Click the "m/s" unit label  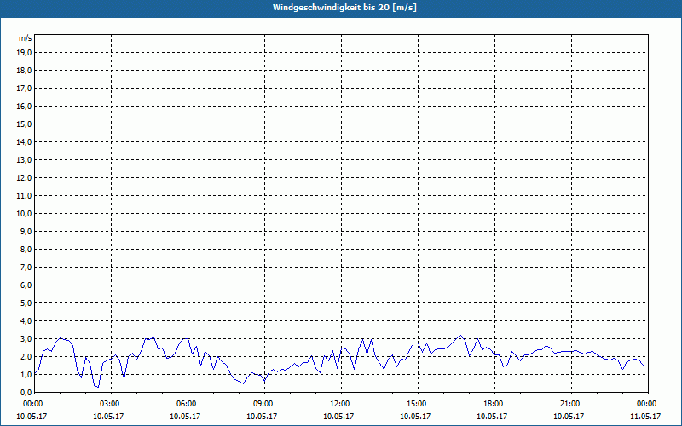[26, 38]
